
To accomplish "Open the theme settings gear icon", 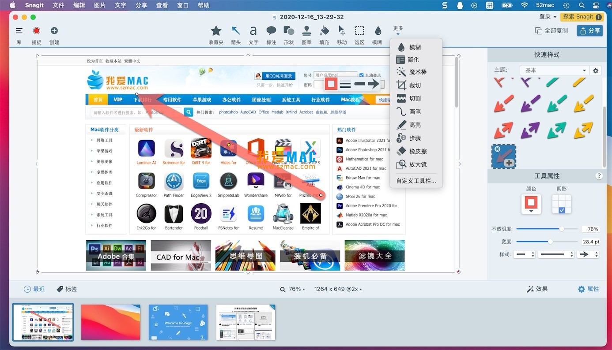I will click(x=596, y=71).
